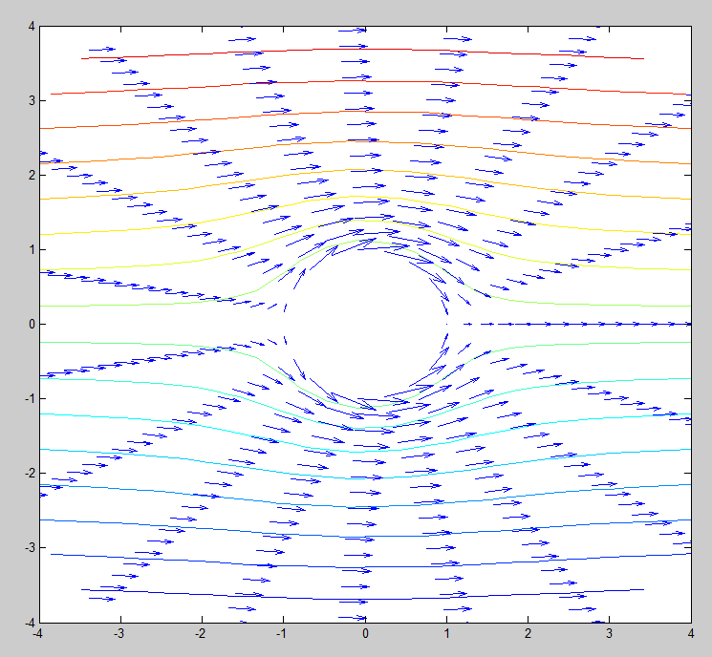Click the front stagnation point at x=-1, y=0
The image size is (712, 657).
coord(283,325)
